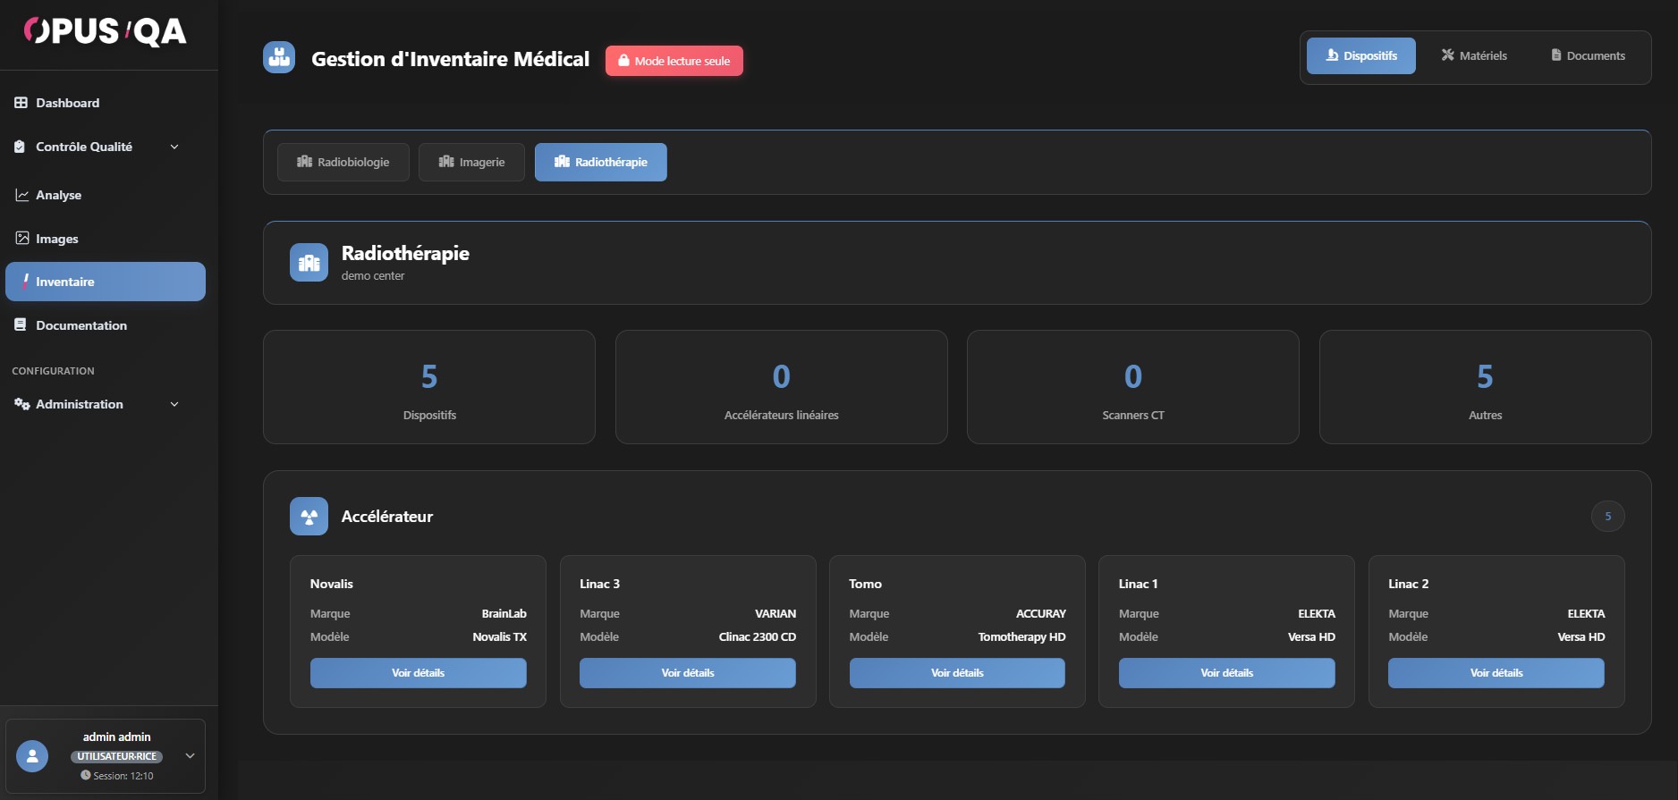
Task: Open Documentation in the sidebar
Action: click(81, 325)
